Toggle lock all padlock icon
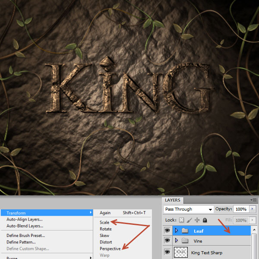Image resolution: width=259 pixels, height=259 pixels. coord(205,220)
